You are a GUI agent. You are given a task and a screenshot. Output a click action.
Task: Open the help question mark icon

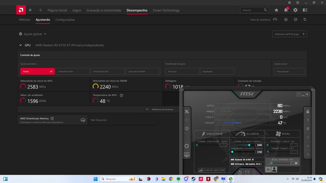click(297, 3)
